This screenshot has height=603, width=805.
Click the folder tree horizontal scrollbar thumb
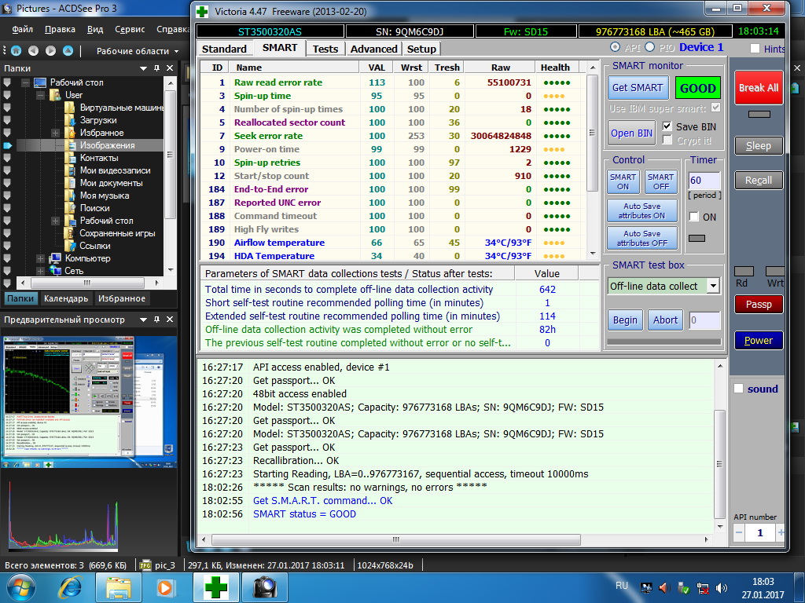pyautogui.click(x=87, y=283)
